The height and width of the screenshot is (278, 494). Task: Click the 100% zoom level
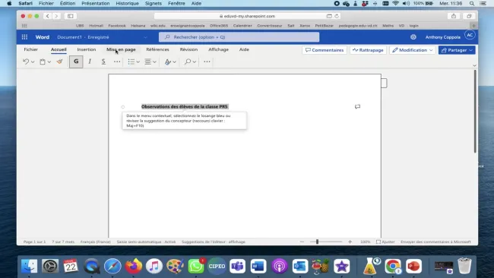click(x=365, y=242)
